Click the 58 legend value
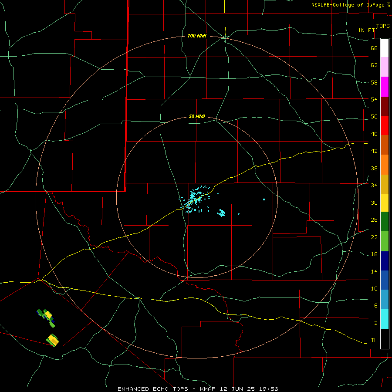Image resolution: width=392 pixels, height=392 pixels. coord(374,82)
